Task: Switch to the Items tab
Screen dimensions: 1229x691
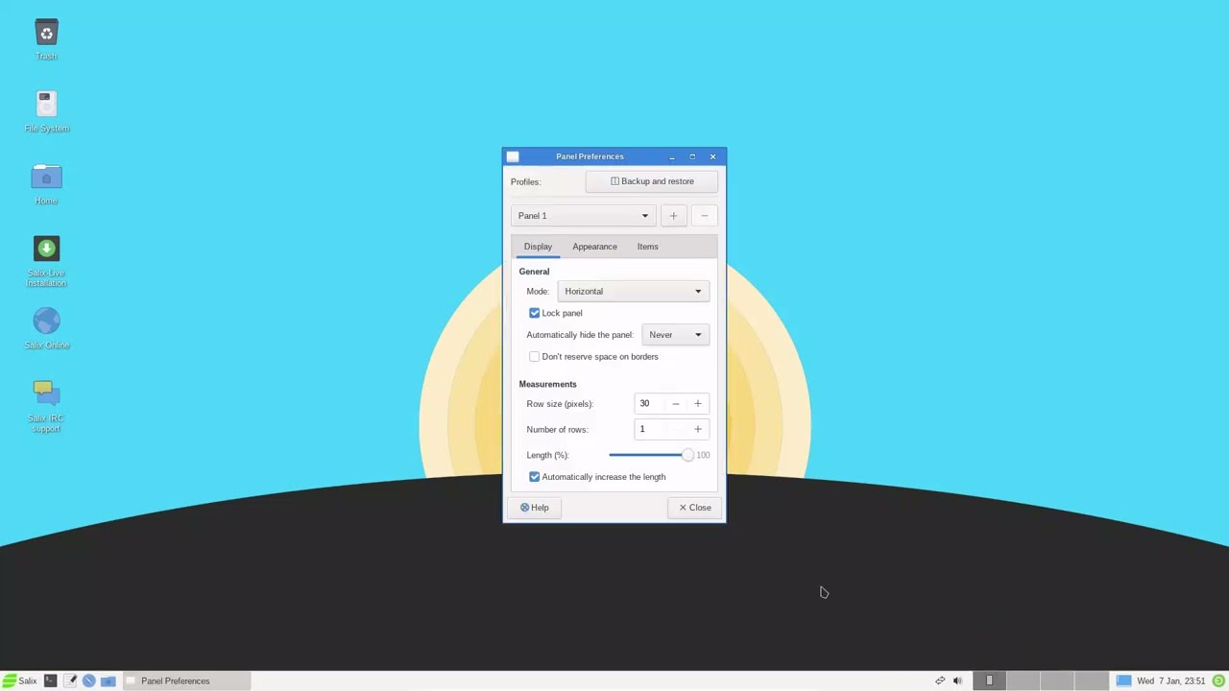Action: 647,247
